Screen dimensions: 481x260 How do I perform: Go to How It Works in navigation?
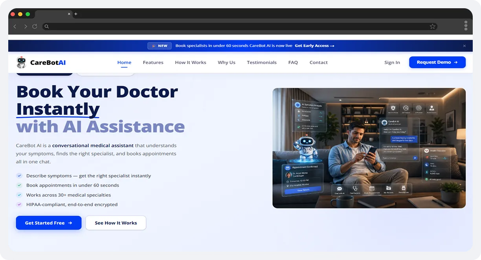[191, 62]
